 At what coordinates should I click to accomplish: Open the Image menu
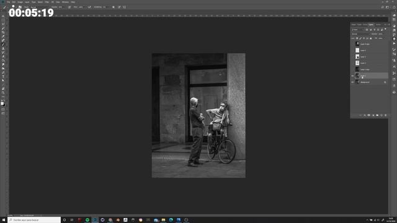tap(20, 2)
